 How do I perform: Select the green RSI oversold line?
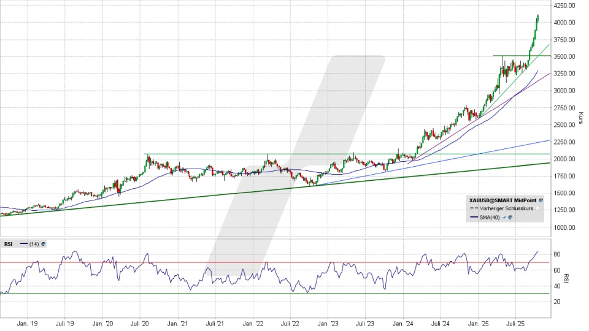184,293
